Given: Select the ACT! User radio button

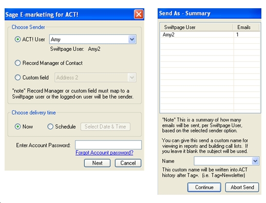Looking at the screenshot, I should tap(17, 40).
